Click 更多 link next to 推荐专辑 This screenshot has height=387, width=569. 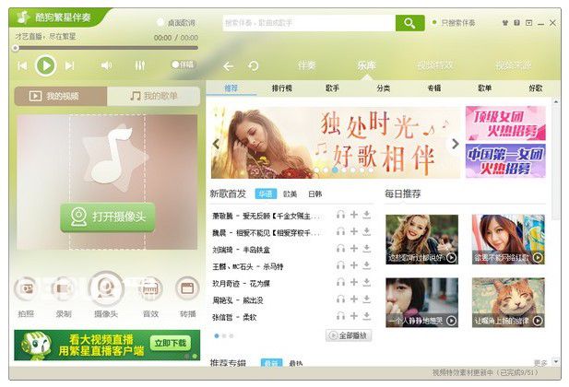[540, 363]
